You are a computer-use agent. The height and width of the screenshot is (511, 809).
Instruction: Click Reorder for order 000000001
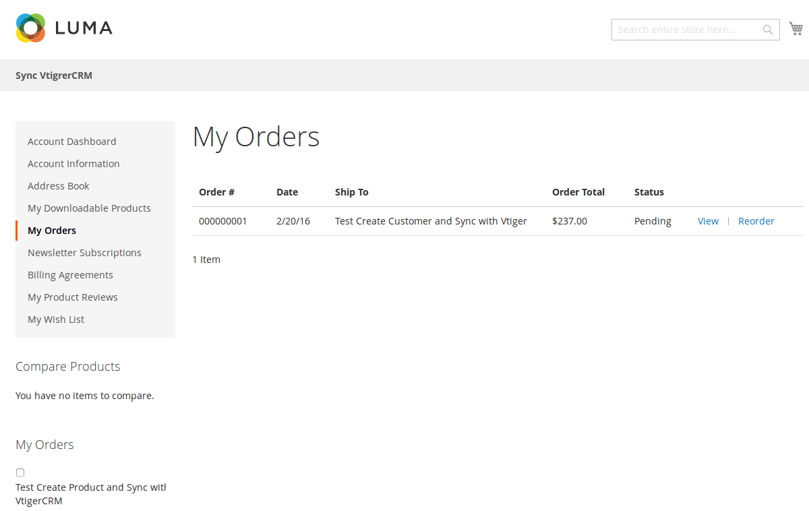(x=756, y=221)
